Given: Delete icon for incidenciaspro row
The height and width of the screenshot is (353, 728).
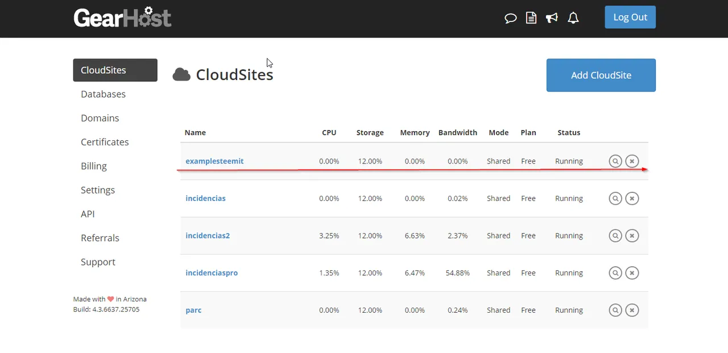Looking at the screenshot, I should point(632,273).
